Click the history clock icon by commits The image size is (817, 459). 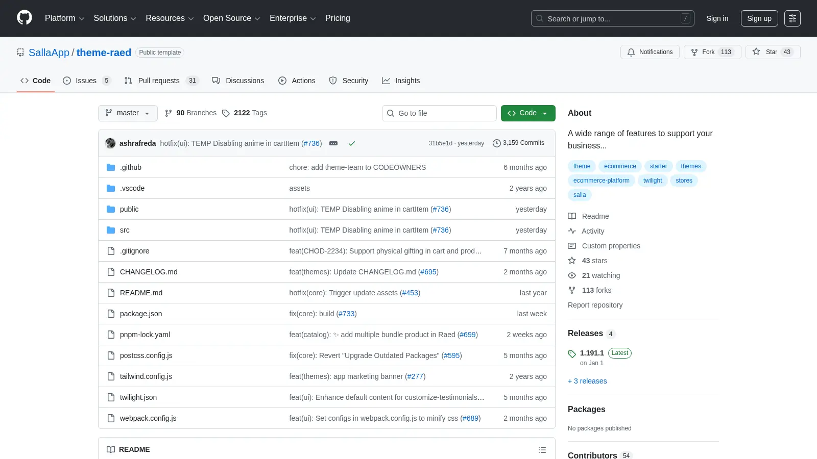point(496,143)
